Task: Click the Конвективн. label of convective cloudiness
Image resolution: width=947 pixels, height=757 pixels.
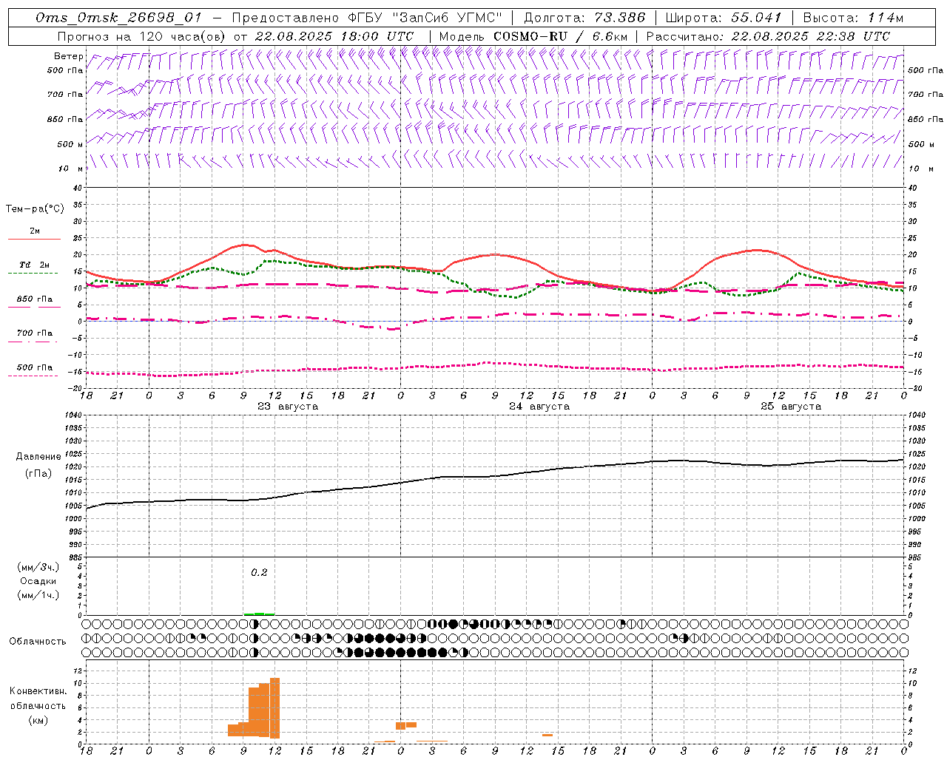Action: (x=38, y=691)
